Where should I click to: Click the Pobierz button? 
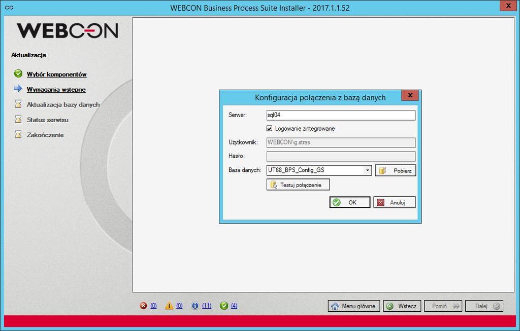coord(395,170)
